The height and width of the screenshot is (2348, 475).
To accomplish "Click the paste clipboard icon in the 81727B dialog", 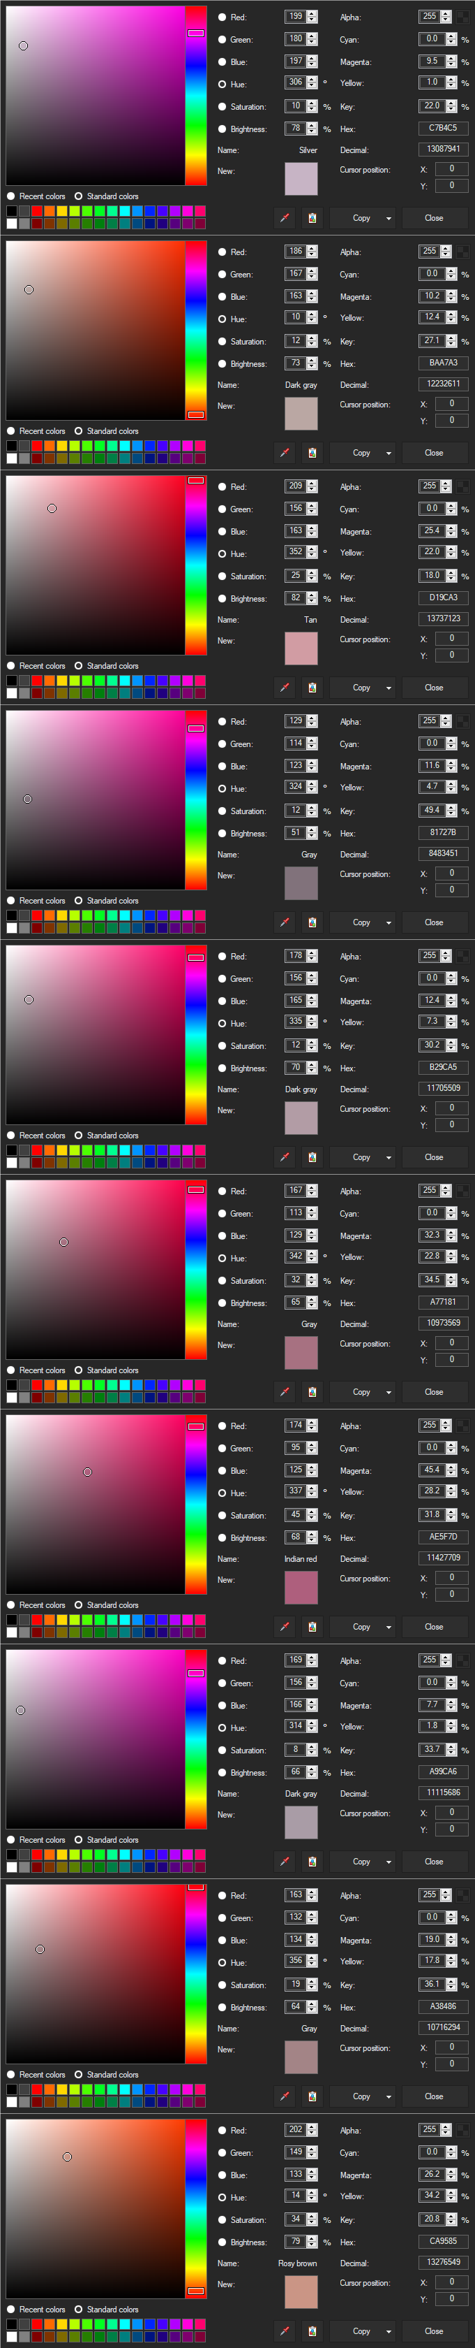I will coord(312,922).
